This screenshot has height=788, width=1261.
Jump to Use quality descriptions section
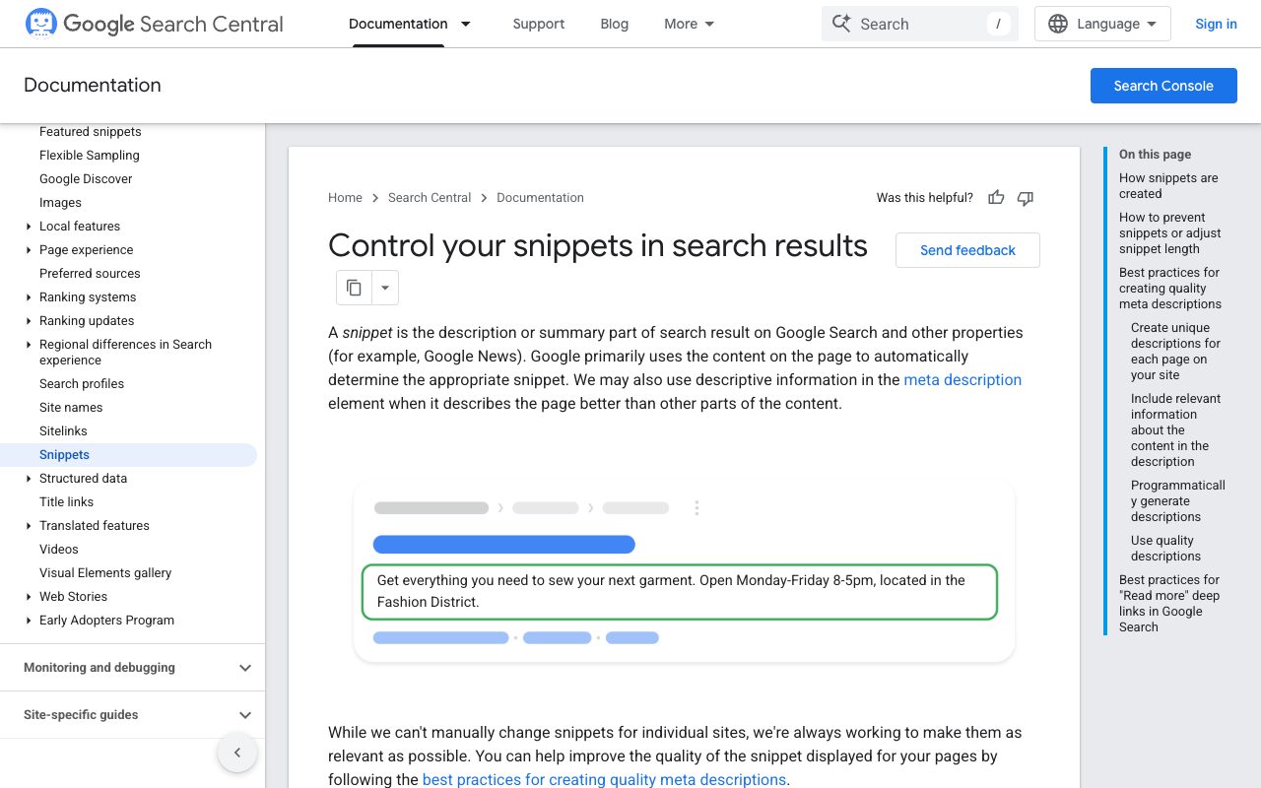(1166, 549)
